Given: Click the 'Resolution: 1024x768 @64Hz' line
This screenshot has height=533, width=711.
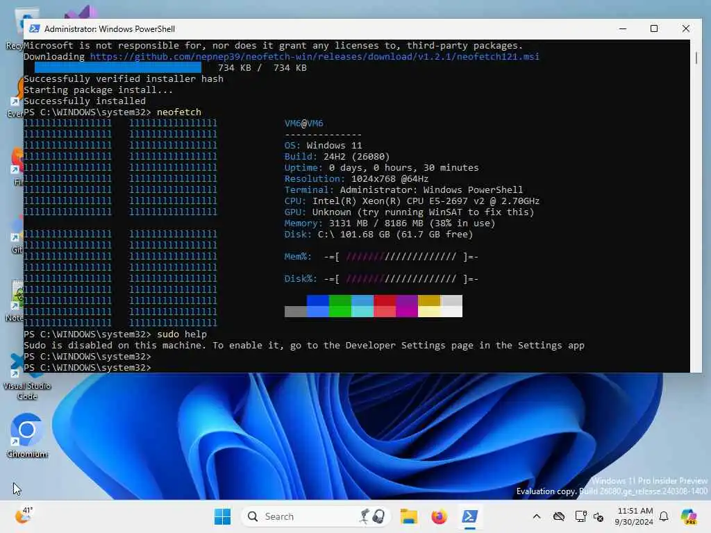Looking at the screenshot, I should (356, 179).
